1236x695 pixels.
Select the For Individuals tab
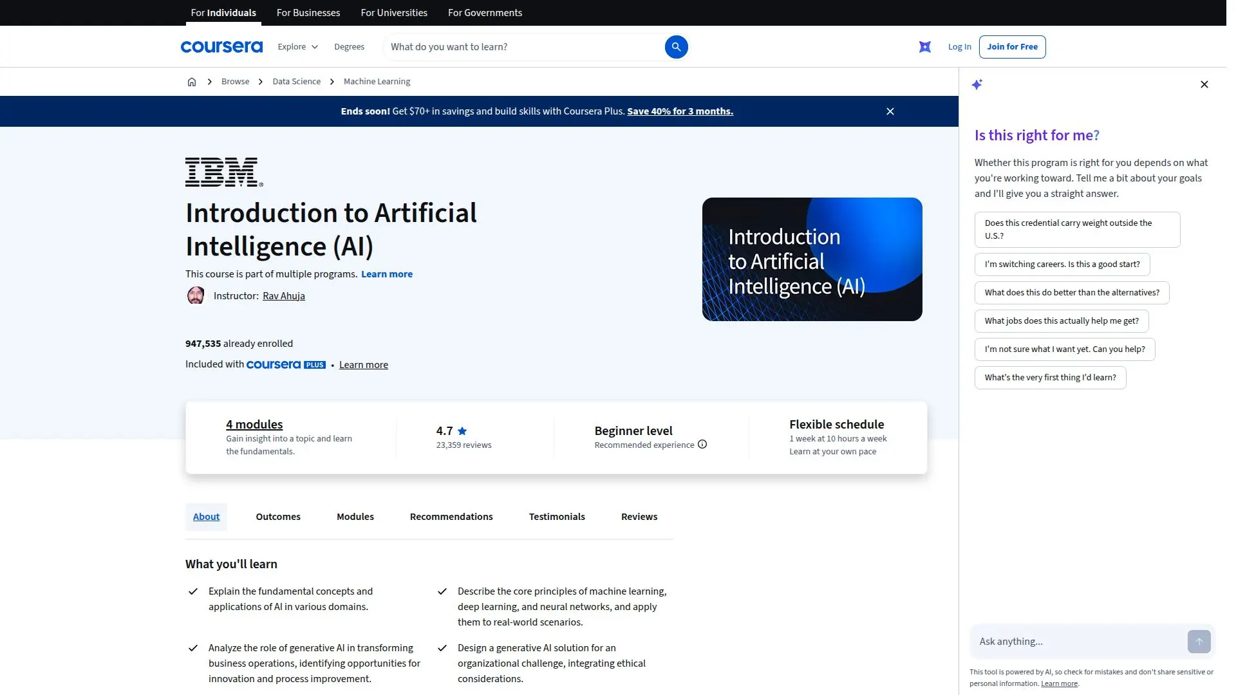pos(223,13)
